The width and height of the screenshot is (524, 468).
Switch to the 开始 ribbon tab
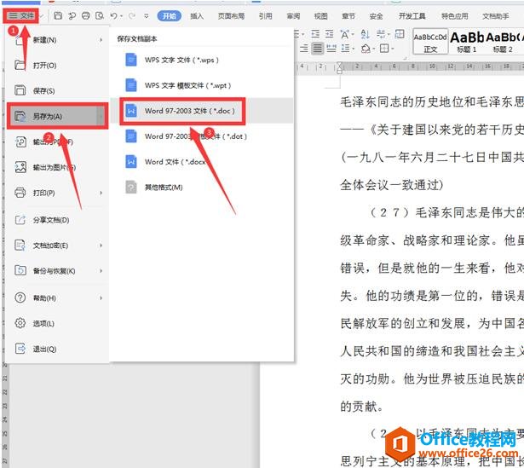170,15
